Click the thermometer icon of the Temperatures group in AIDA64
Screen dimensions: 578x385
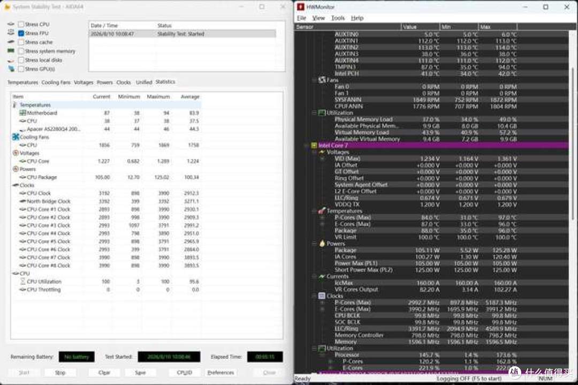(15, 105)
